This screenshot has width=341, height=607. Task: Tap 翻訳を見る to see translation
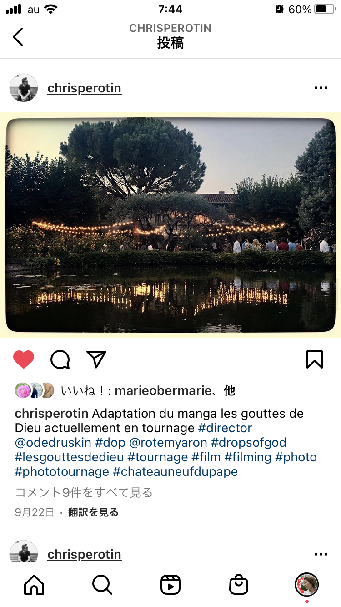click(x=93, y=512)
